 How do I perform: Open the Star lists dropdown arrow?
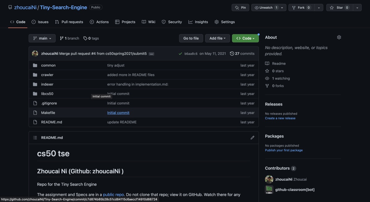[x=357, y=8]
